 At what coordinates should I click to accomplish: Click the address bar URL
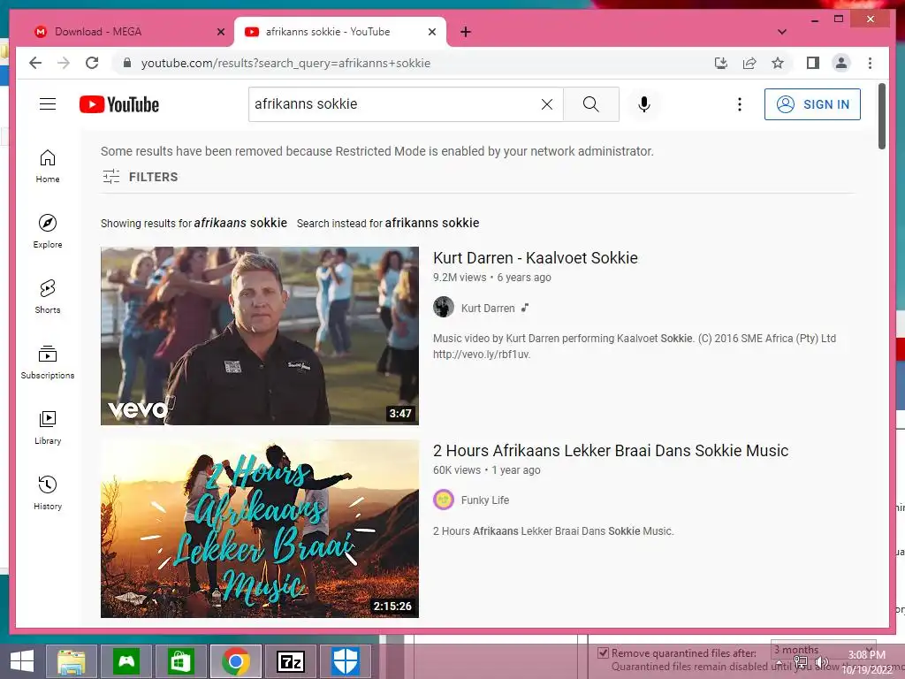coord(285,63)
